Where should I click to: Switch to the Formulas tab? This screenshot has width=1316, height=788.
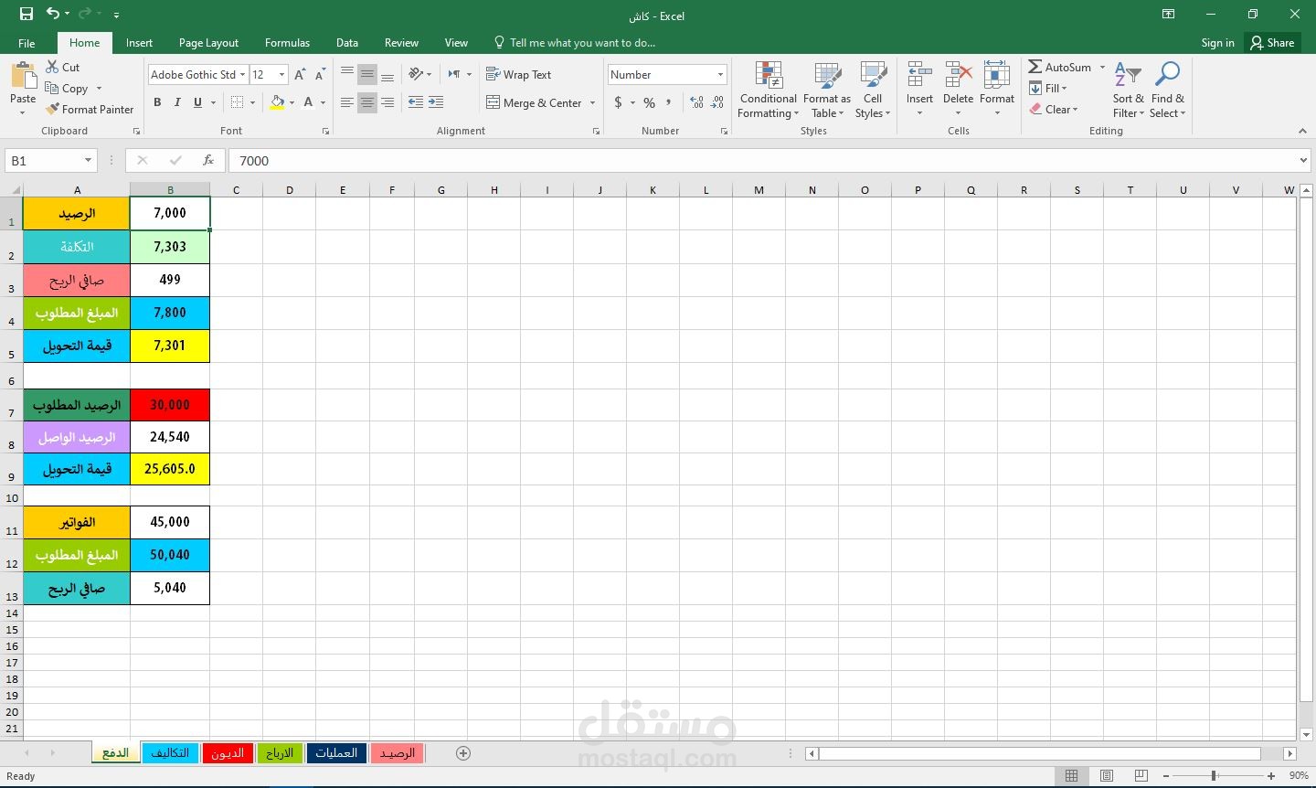click(287, 43)
